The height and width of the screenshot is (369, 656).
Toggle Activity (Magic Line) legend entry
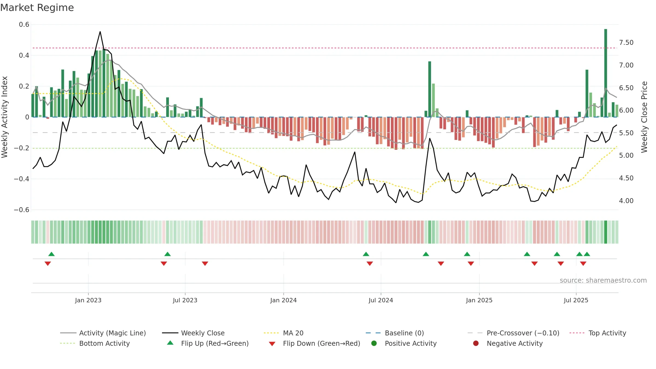[103, 333]
